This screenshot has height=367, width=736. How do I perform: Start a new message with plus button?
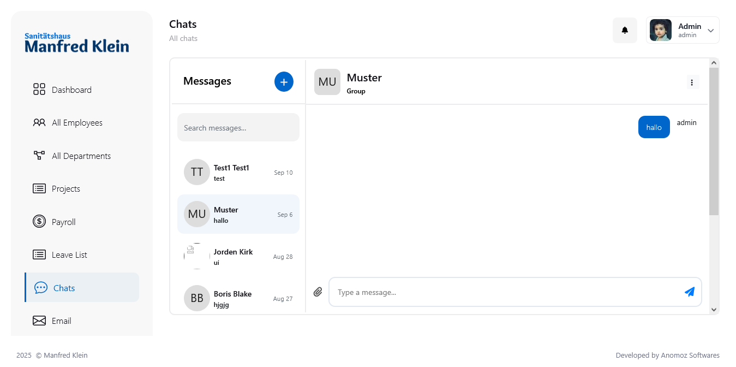[x=284, y=82]
